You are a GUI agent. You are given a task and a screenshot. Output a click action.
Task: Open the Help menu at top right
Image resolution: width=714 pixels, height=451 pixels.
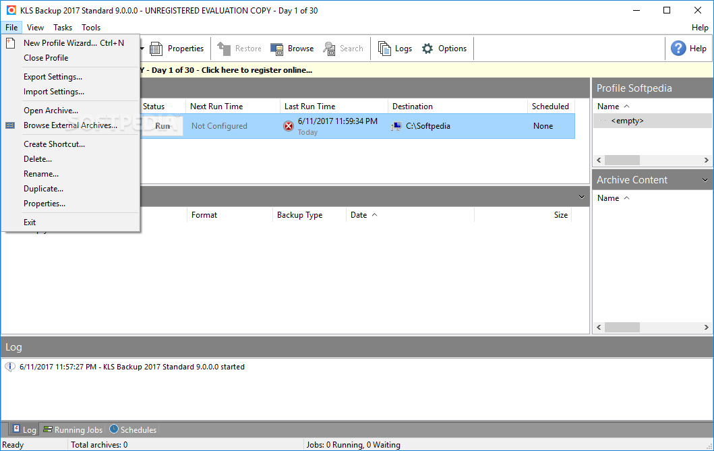[700, 28]
